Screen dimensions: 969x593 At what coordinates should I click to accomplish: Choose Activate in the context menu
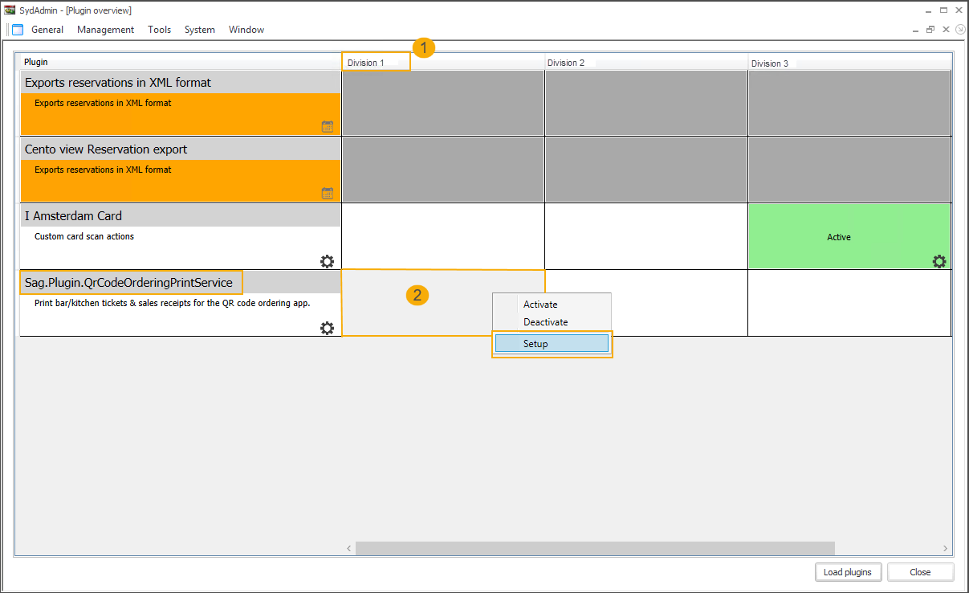[540, 305]
